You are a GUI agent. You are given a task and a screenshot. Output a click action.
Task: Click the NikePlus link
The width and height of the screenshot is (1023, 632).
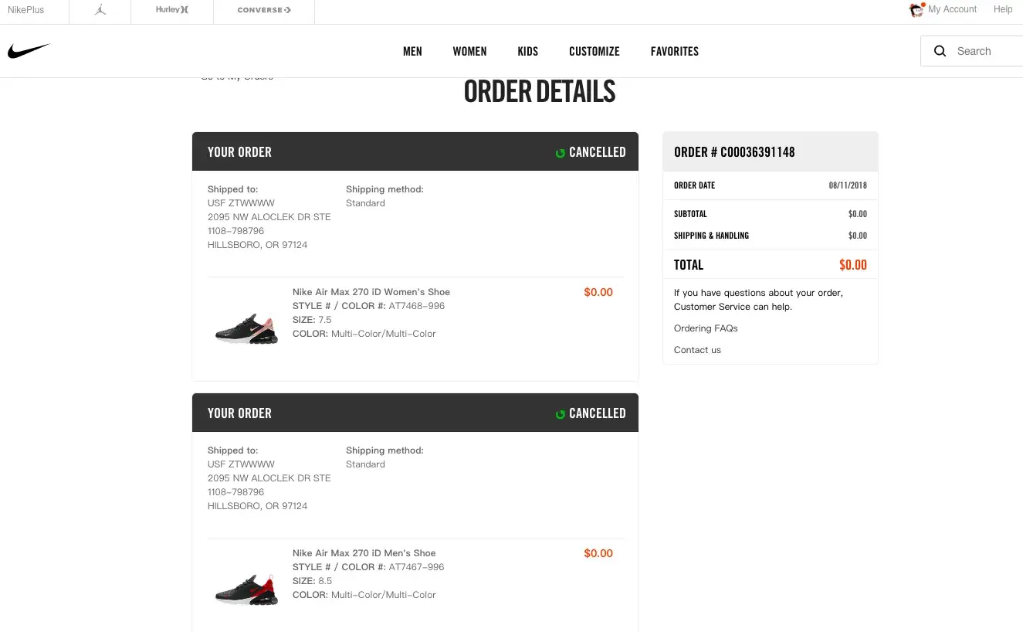(x=26, y=10)
